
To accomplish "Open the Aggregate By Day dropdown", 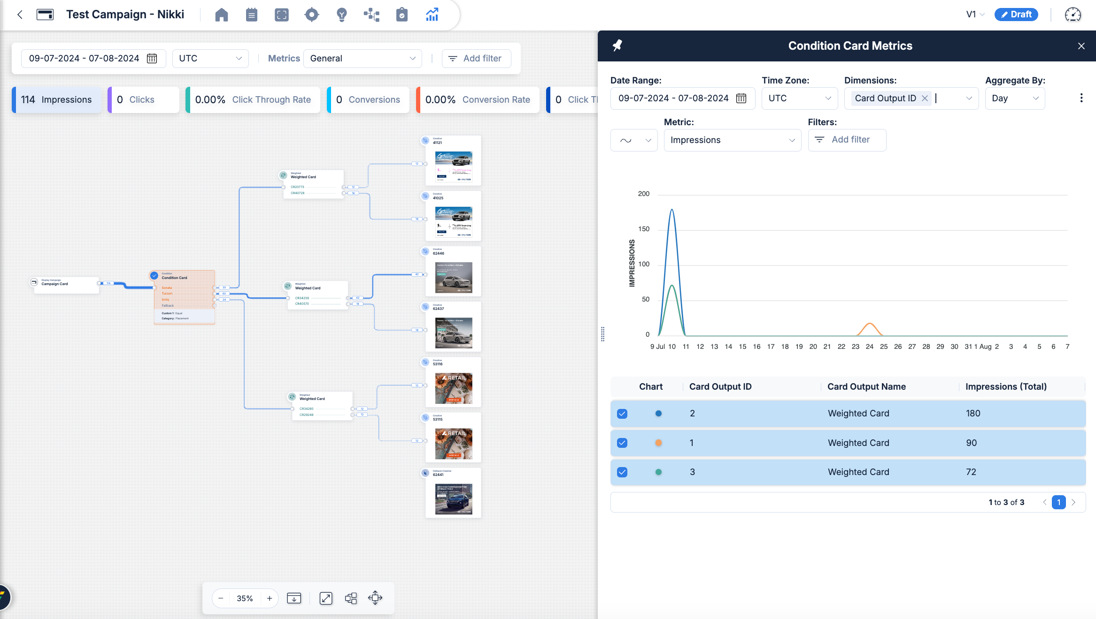I will [1015, 98].
